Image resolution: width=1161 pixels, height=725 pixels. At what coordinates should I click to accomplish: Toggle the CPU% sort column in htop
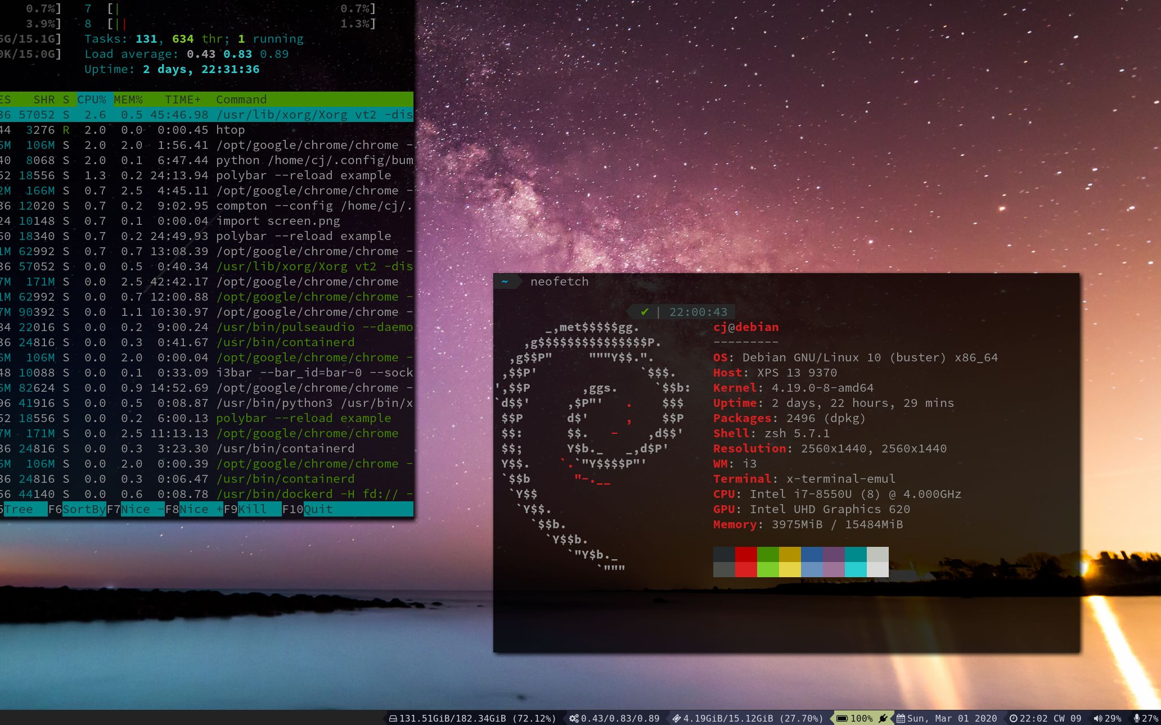(91, 99)
